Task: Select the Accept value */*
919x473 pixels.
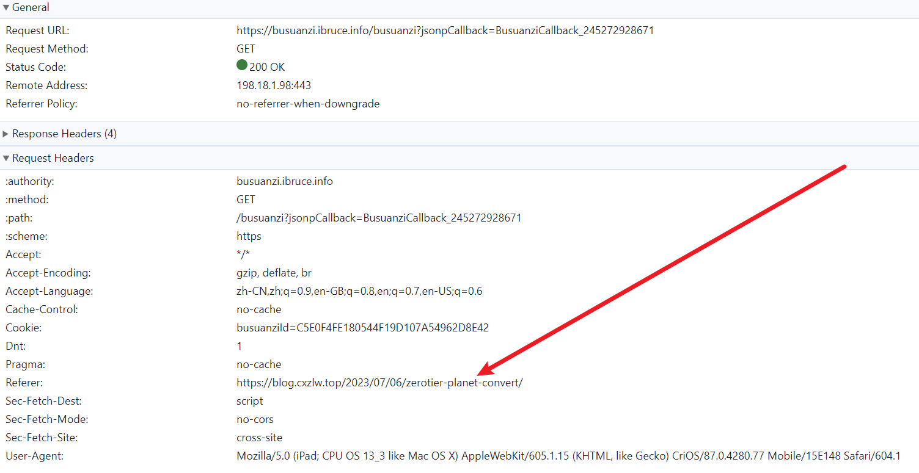Action: [x=243, y=255]
